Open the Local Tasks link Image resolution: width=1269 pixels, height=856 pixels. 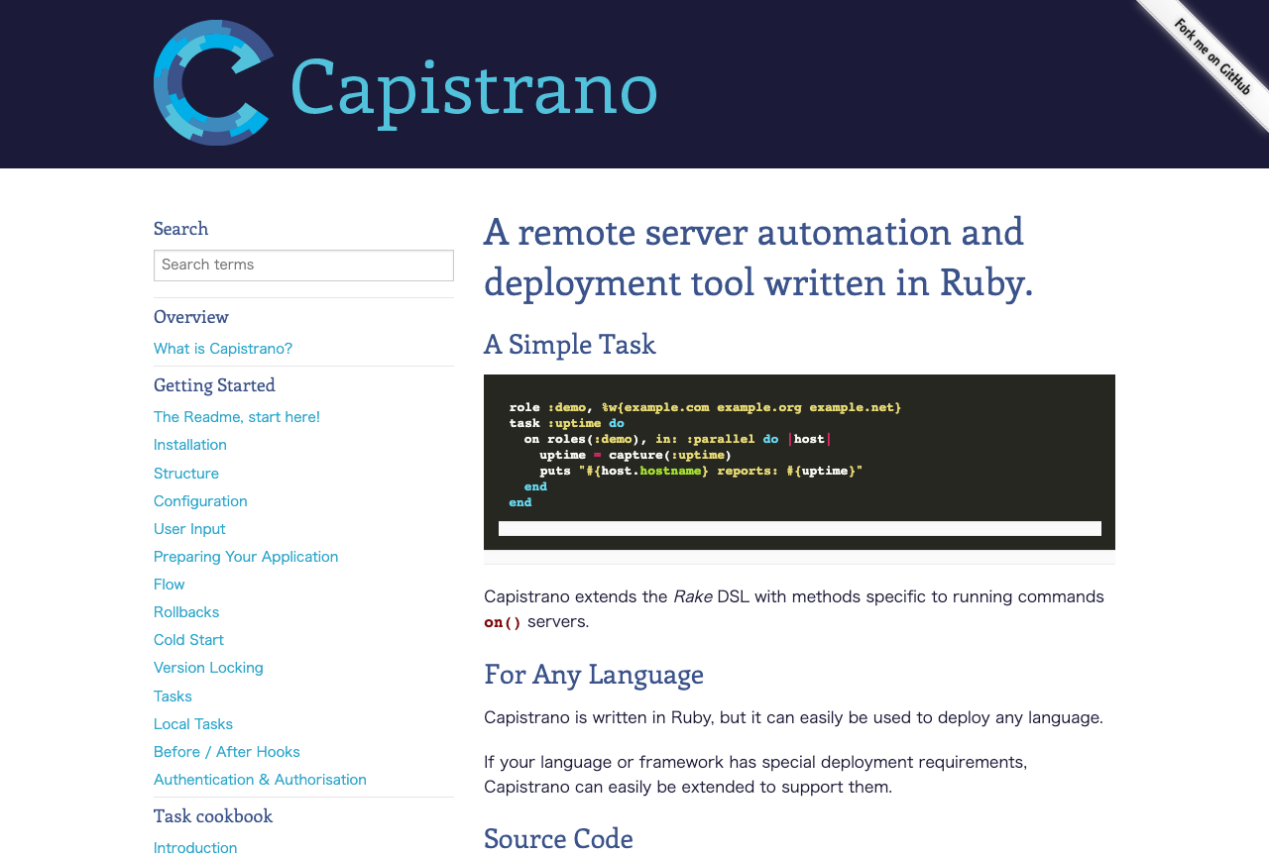tap(193, 724)
